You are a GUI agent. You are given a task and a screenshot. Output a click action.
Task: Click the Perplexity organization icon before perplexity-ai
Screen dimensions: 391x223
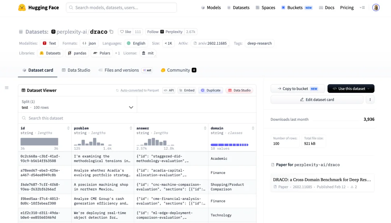53,31
